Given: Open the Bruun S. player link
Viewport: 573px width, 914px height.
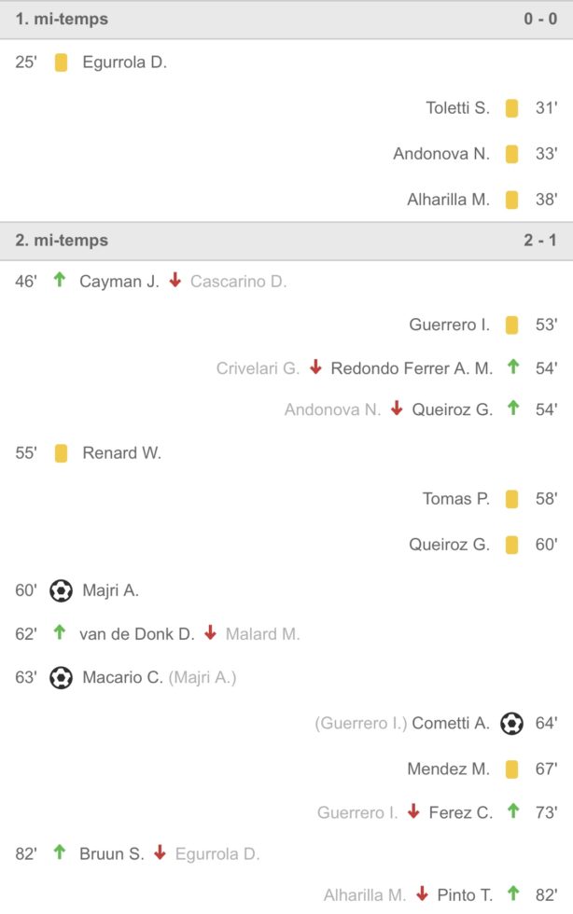Looking at the screenshot, I should (x=112, y=853).
